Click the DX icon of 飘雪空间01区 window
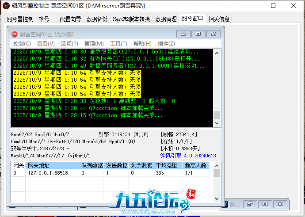 (15, 34)
